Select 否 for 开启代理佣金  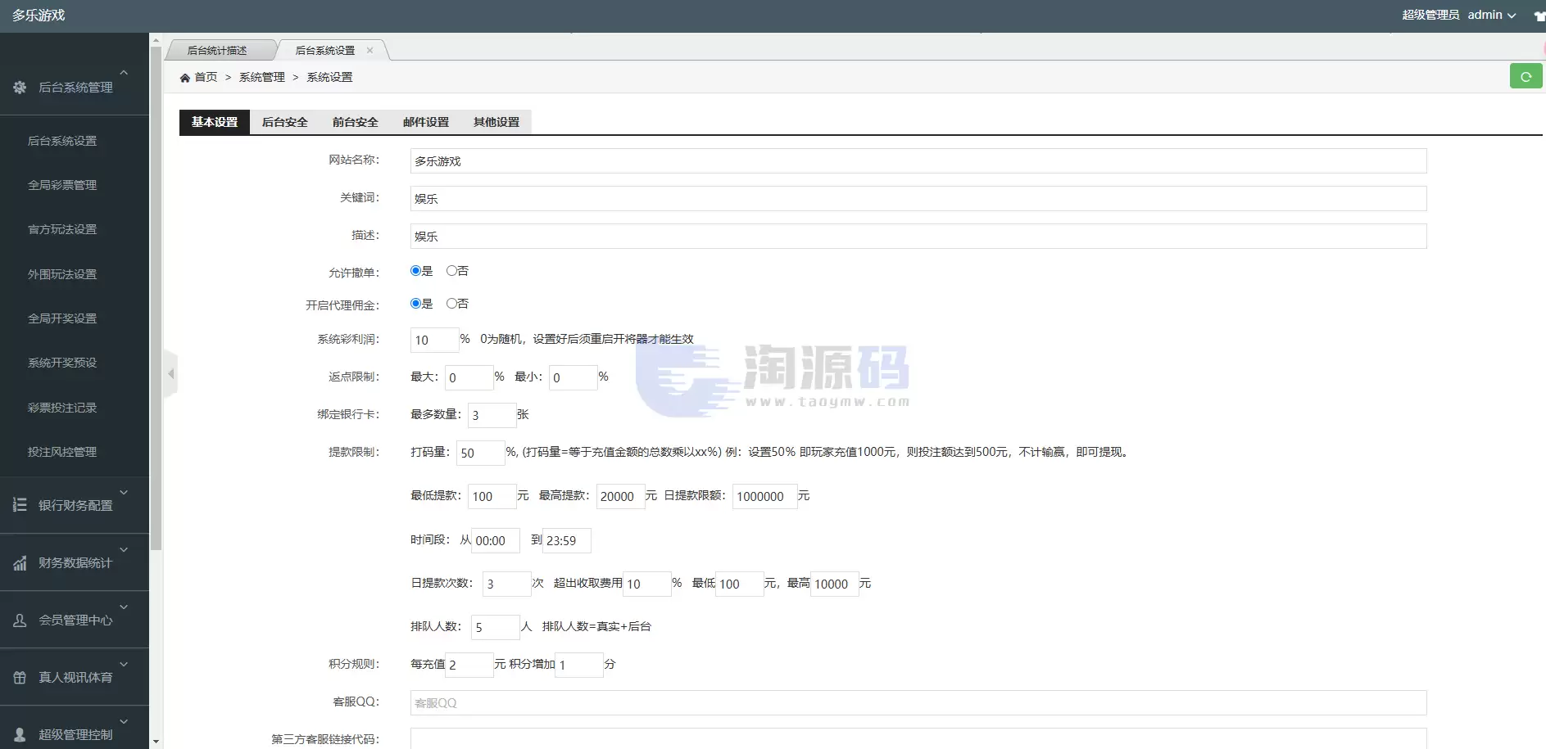pos(451,303)
